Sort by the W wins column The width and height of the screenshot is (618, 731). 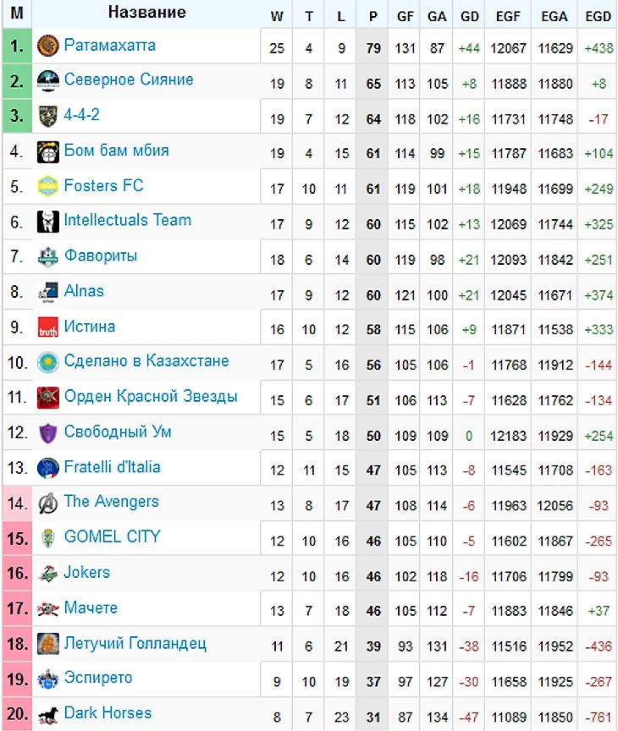point(277,15)
